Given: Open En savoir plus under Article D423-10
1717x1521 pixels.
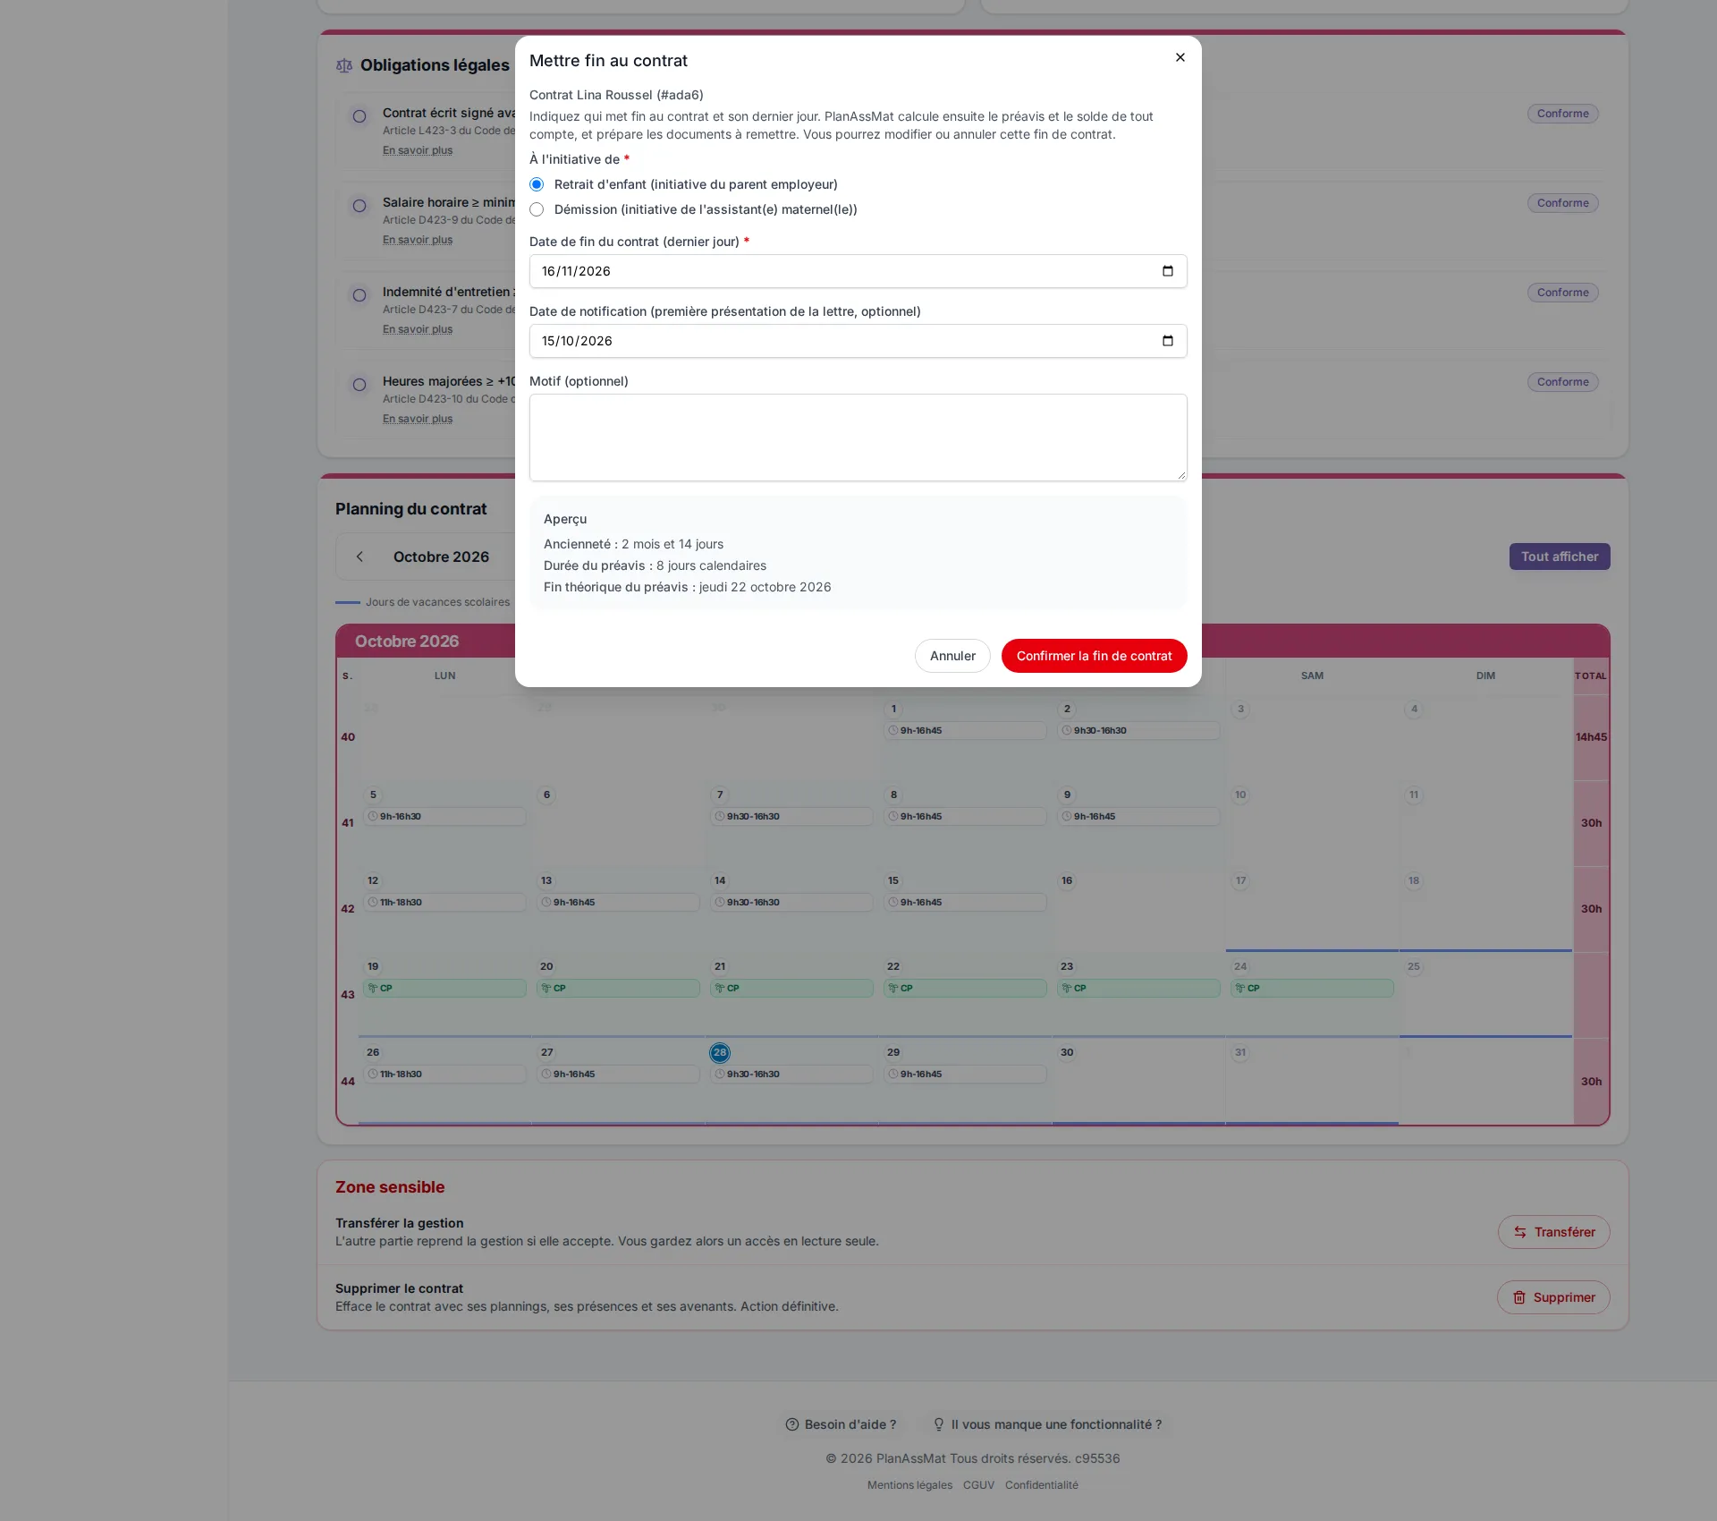Looking at the screenshot, I should 418,419.
